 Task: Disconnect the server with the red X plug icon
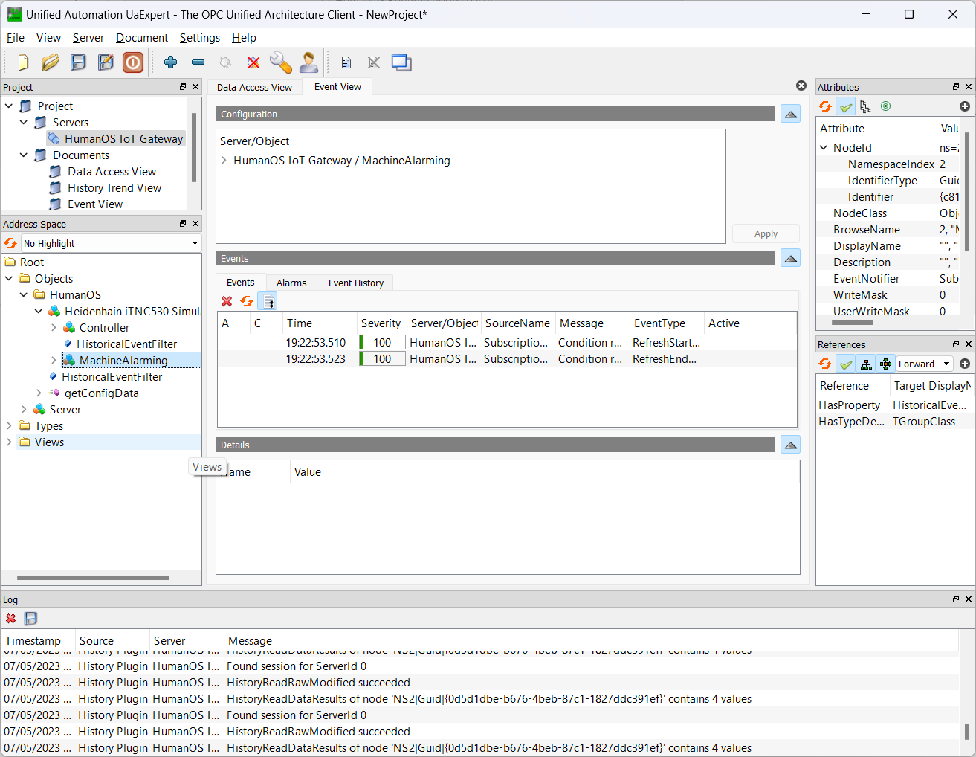[x=253, y=62]
